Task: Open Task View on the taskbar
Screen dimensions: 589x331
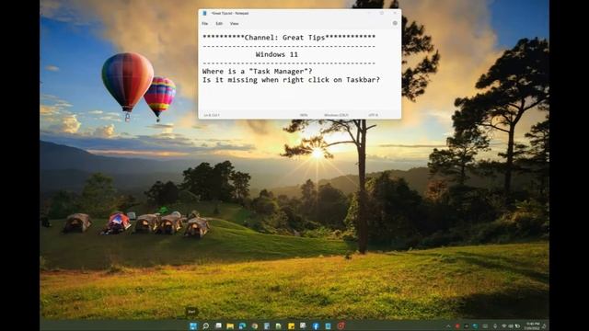Action: (218, 325)
